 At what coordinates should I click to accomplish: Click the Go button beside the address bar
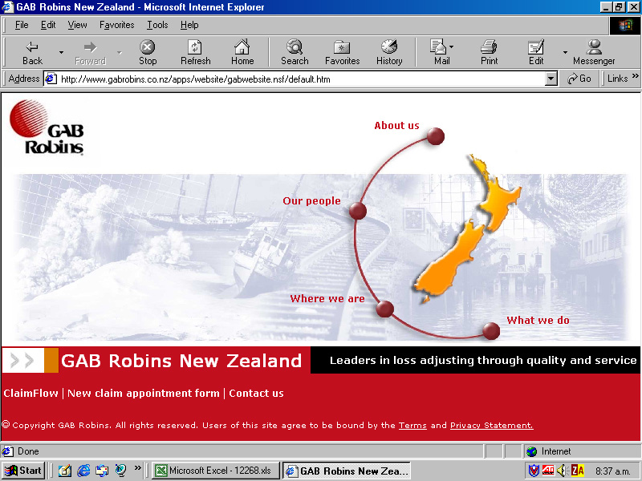(579, 79)
